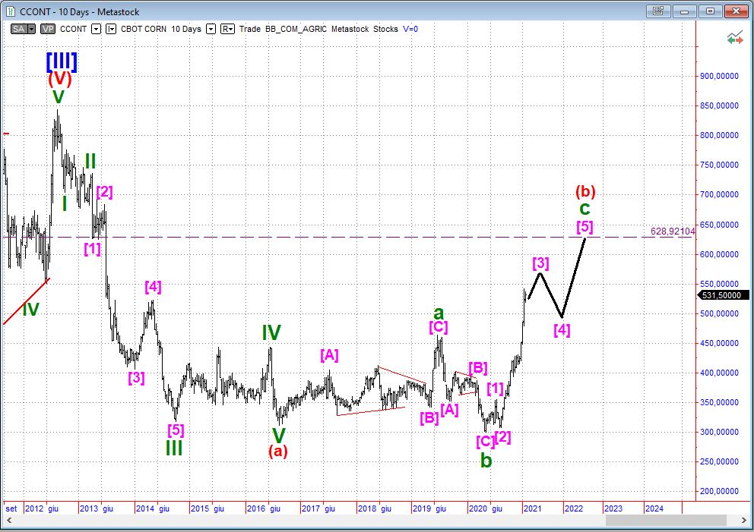The width and height of the screenshot is (754, 532).
Task: Toggle the VP button in chart header
Action: [48, 29]
